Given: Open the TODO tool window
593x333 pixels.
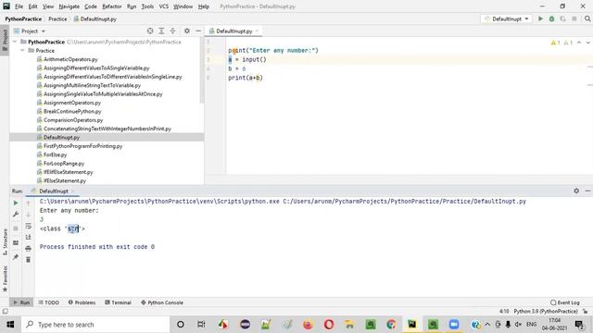Looking at the screenshot, I should click(49, 302).
